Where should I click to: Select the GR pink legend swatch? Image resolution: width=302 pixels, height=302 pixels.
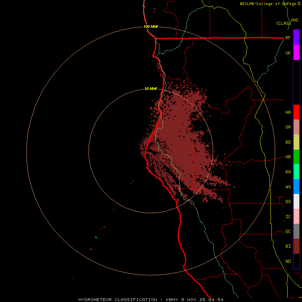coord(296,127)
